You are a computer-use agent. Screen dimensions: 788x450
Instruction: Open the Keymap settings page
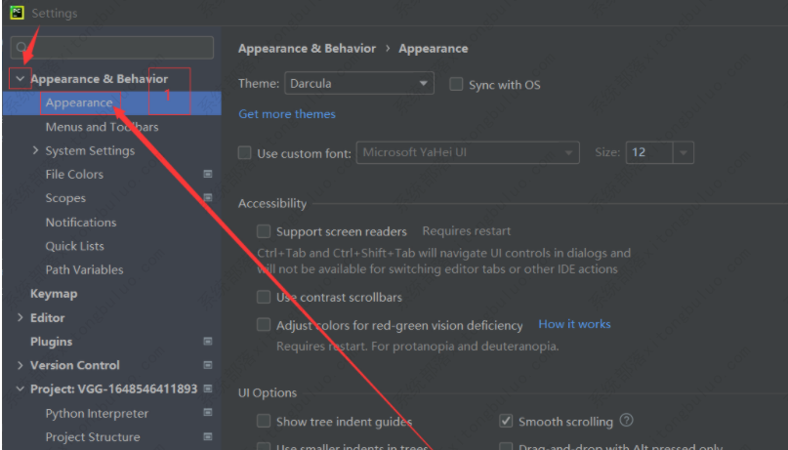(54, 294)
